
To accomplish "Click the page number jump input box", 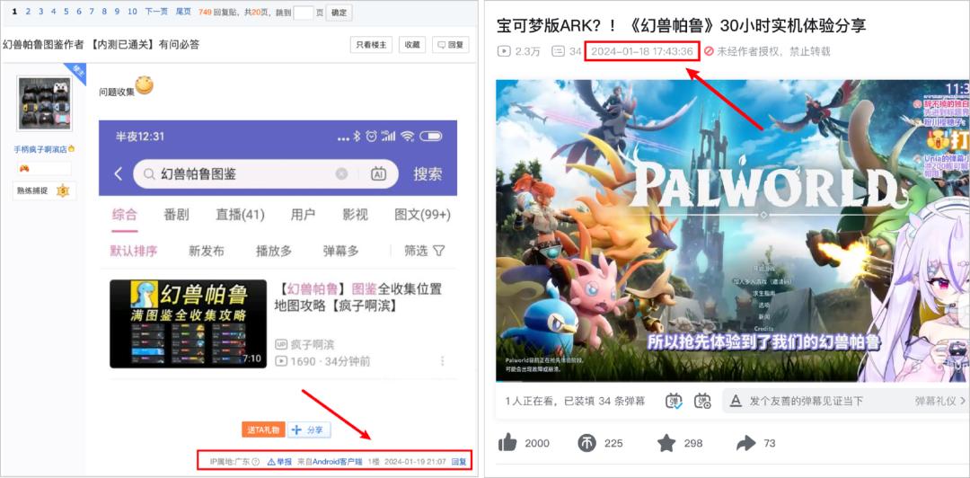I will [304, 13].
